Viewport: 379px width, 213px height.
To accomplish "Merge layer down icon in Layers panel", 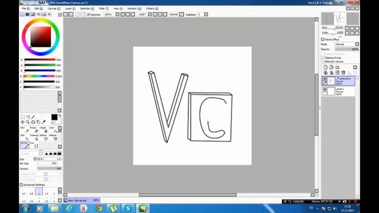I will (332, 72).
